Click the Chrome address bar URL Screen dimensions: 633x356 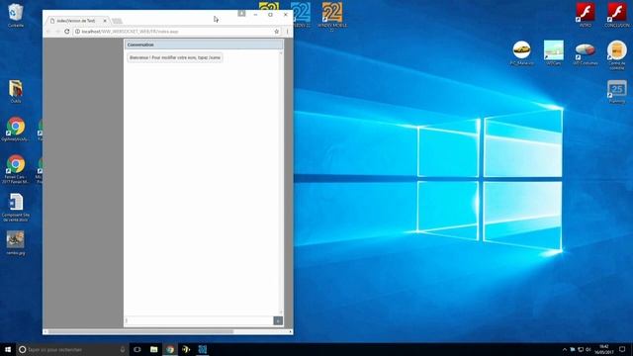[130, 32]
